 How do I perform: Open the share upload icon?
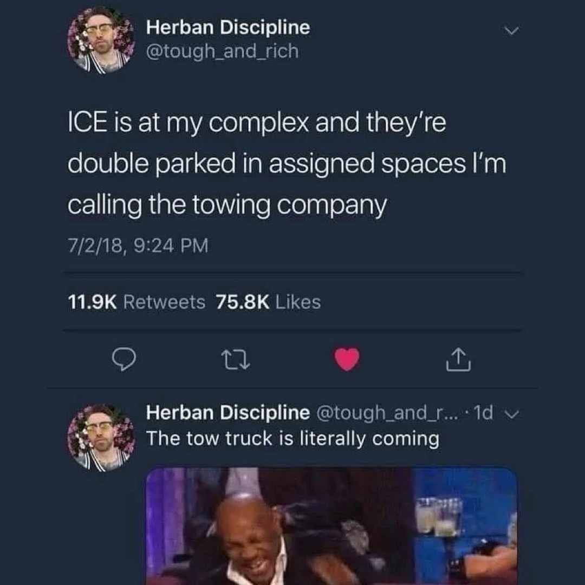pos(458,359)
